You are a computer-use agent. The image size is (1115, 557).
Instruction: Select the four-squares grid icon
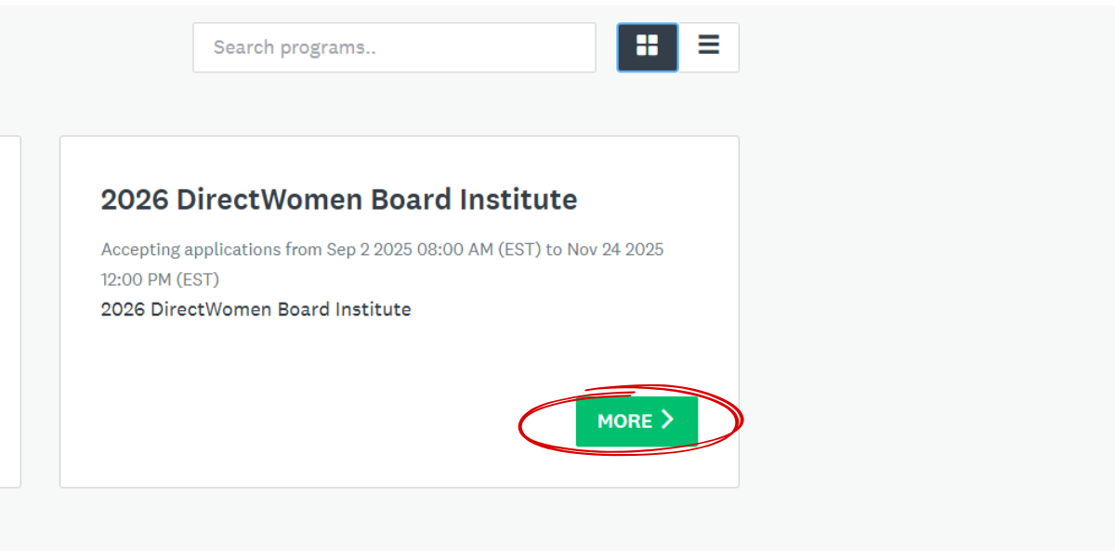648,45
